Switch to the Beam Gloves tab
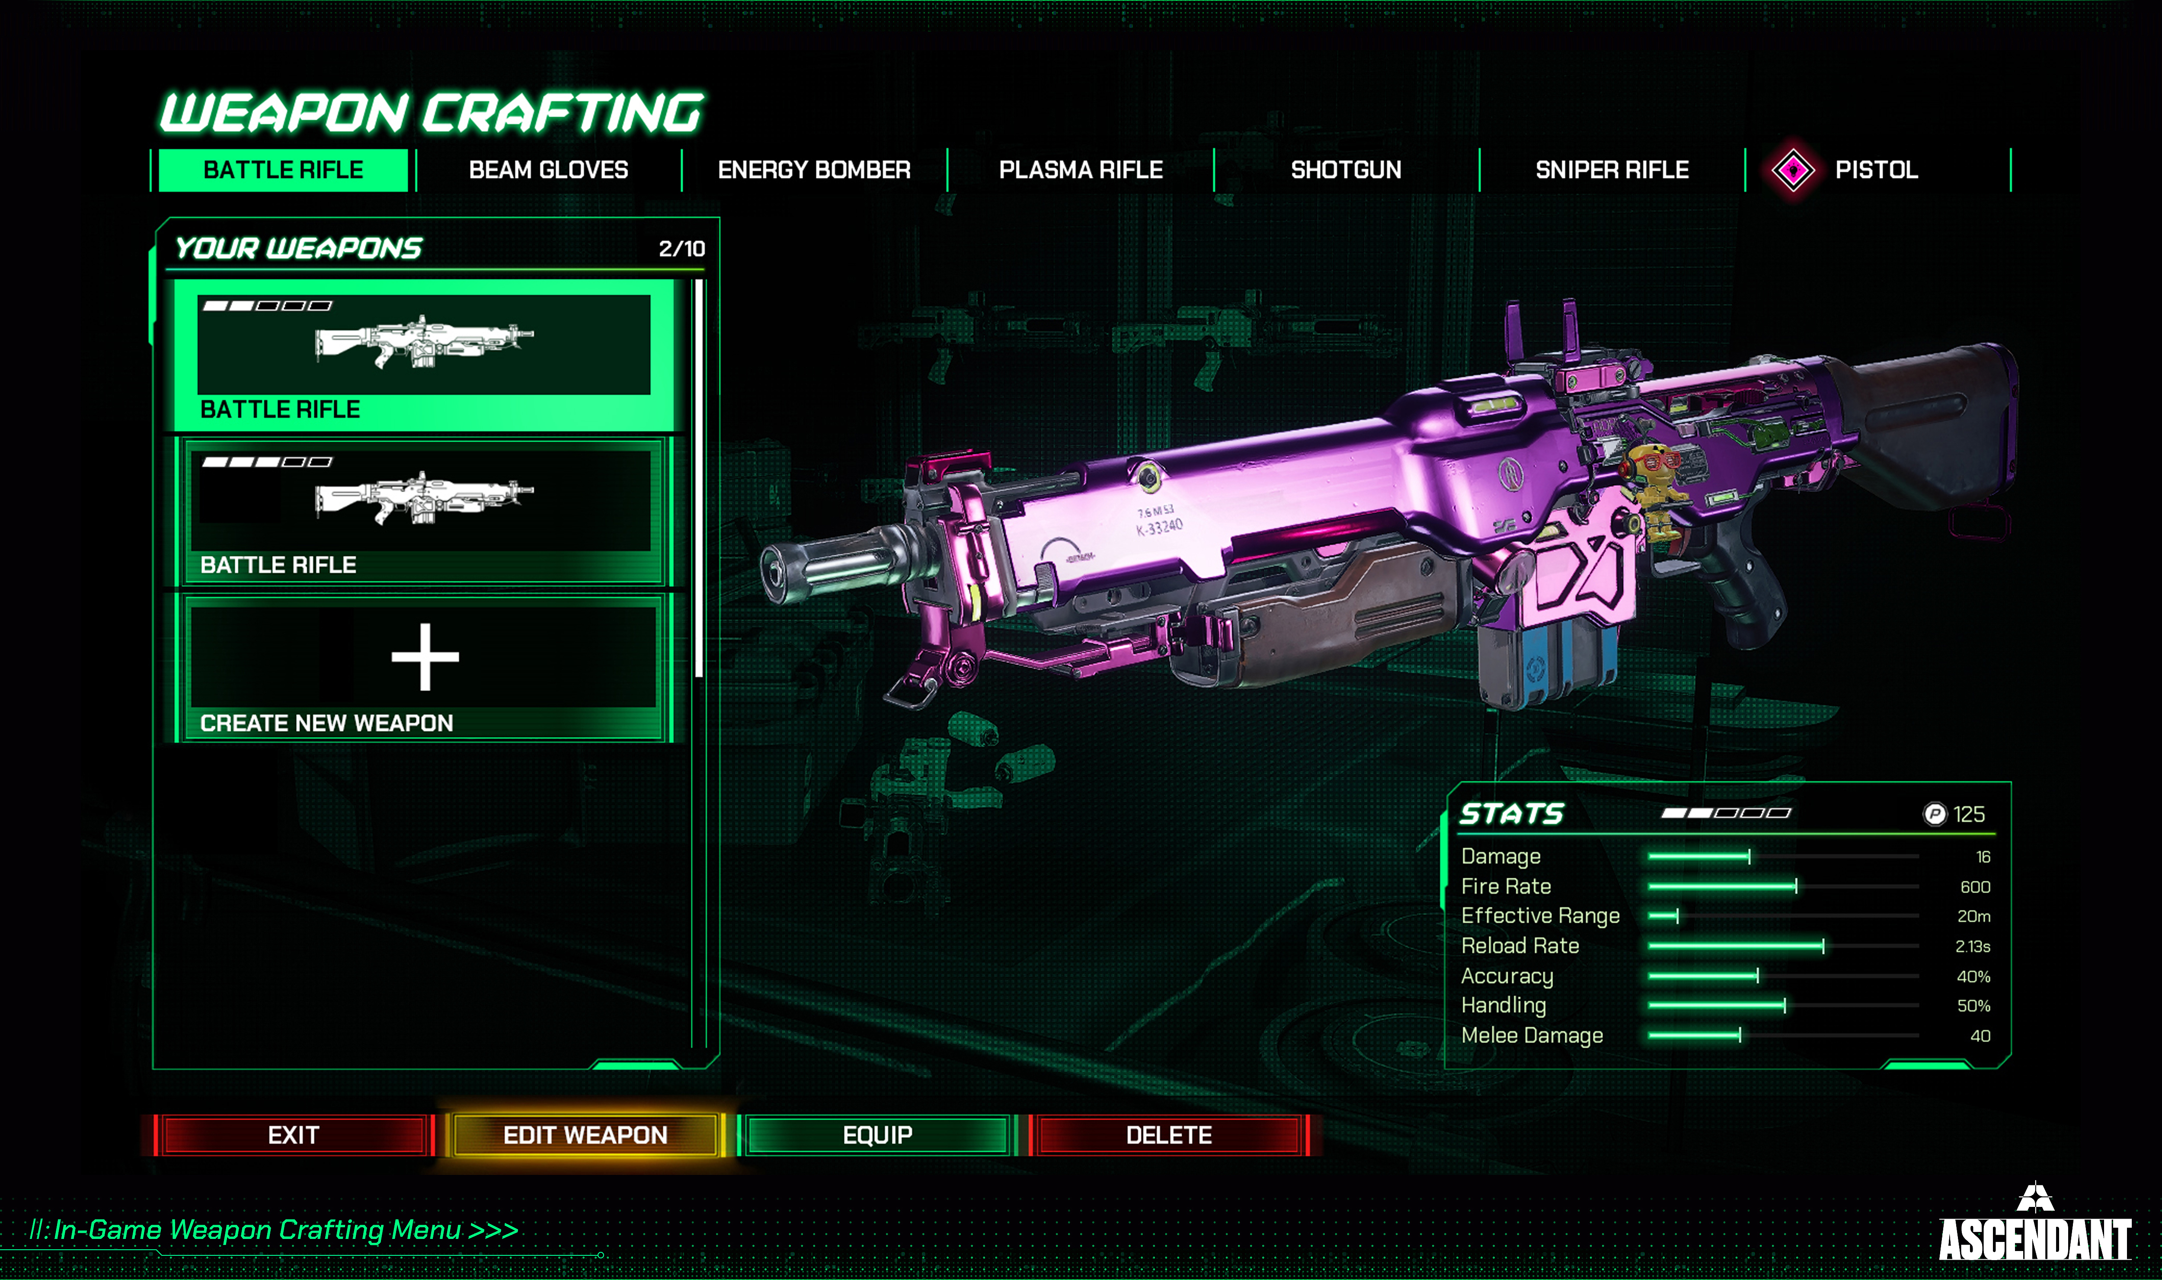Viewport: 2162px width, 1280px height. click(548, 170)
